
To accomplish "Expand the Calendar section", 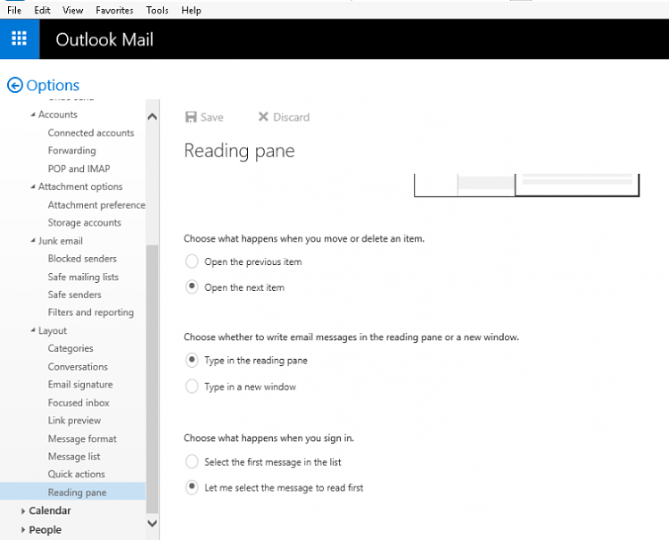I will click(23, 511).
